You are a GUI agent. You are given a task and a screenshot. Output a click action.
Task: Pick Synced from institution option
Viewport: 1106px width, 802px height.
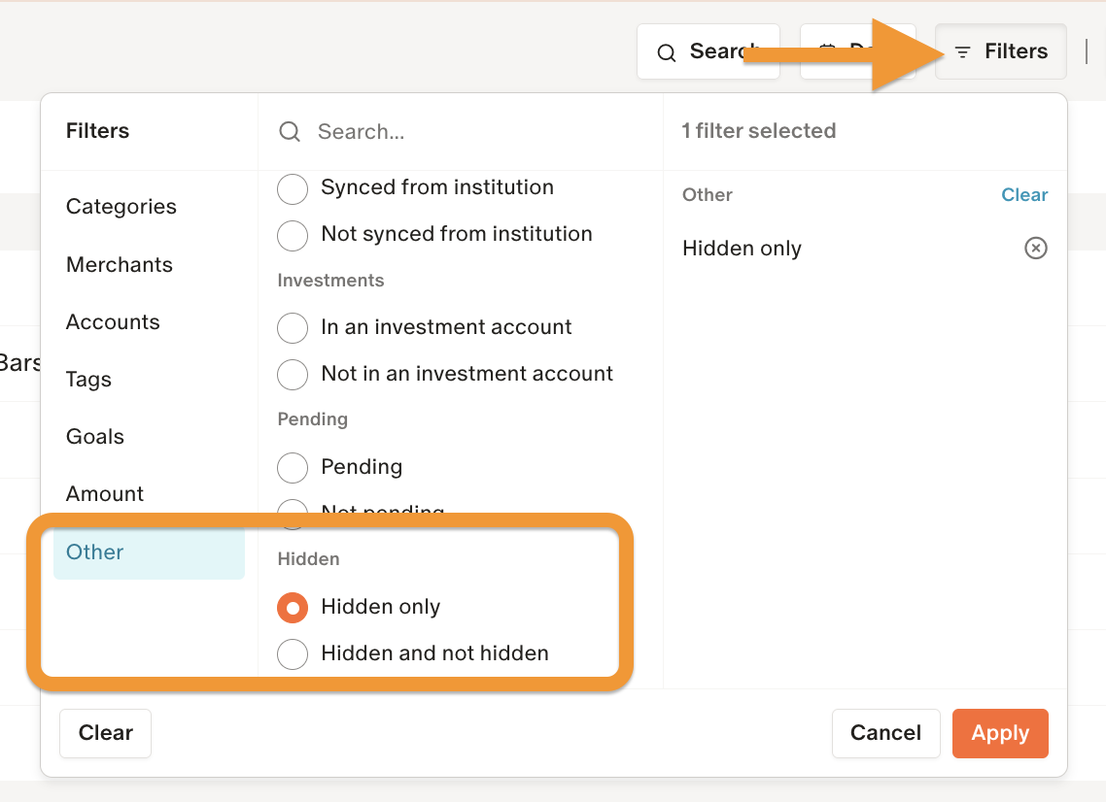(293, 188)
